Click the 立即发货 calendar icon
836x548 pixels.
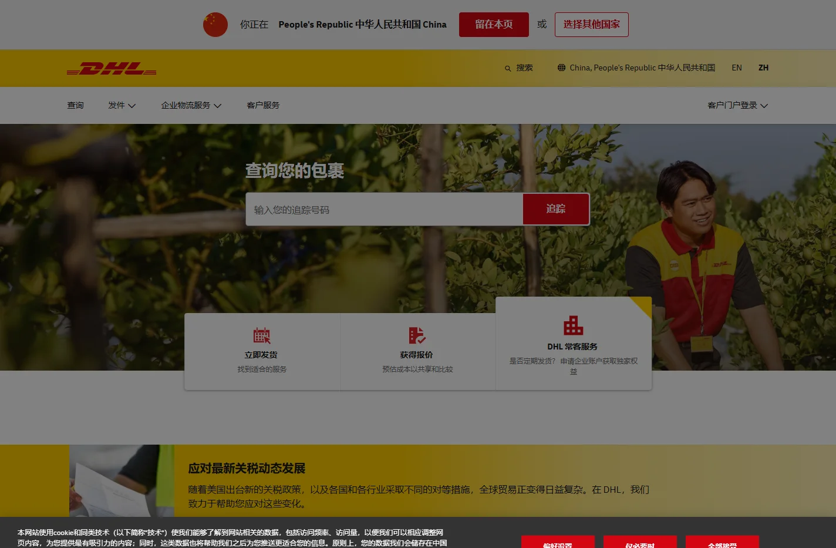coord(262,335)
